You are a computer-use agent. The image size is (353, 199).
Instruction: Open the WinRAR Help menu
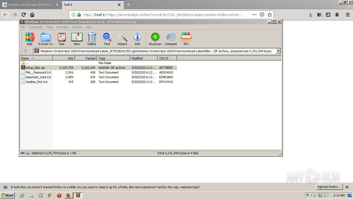point(88,27)
